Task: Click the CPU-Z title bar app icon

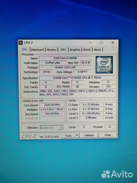Action: 21,43
